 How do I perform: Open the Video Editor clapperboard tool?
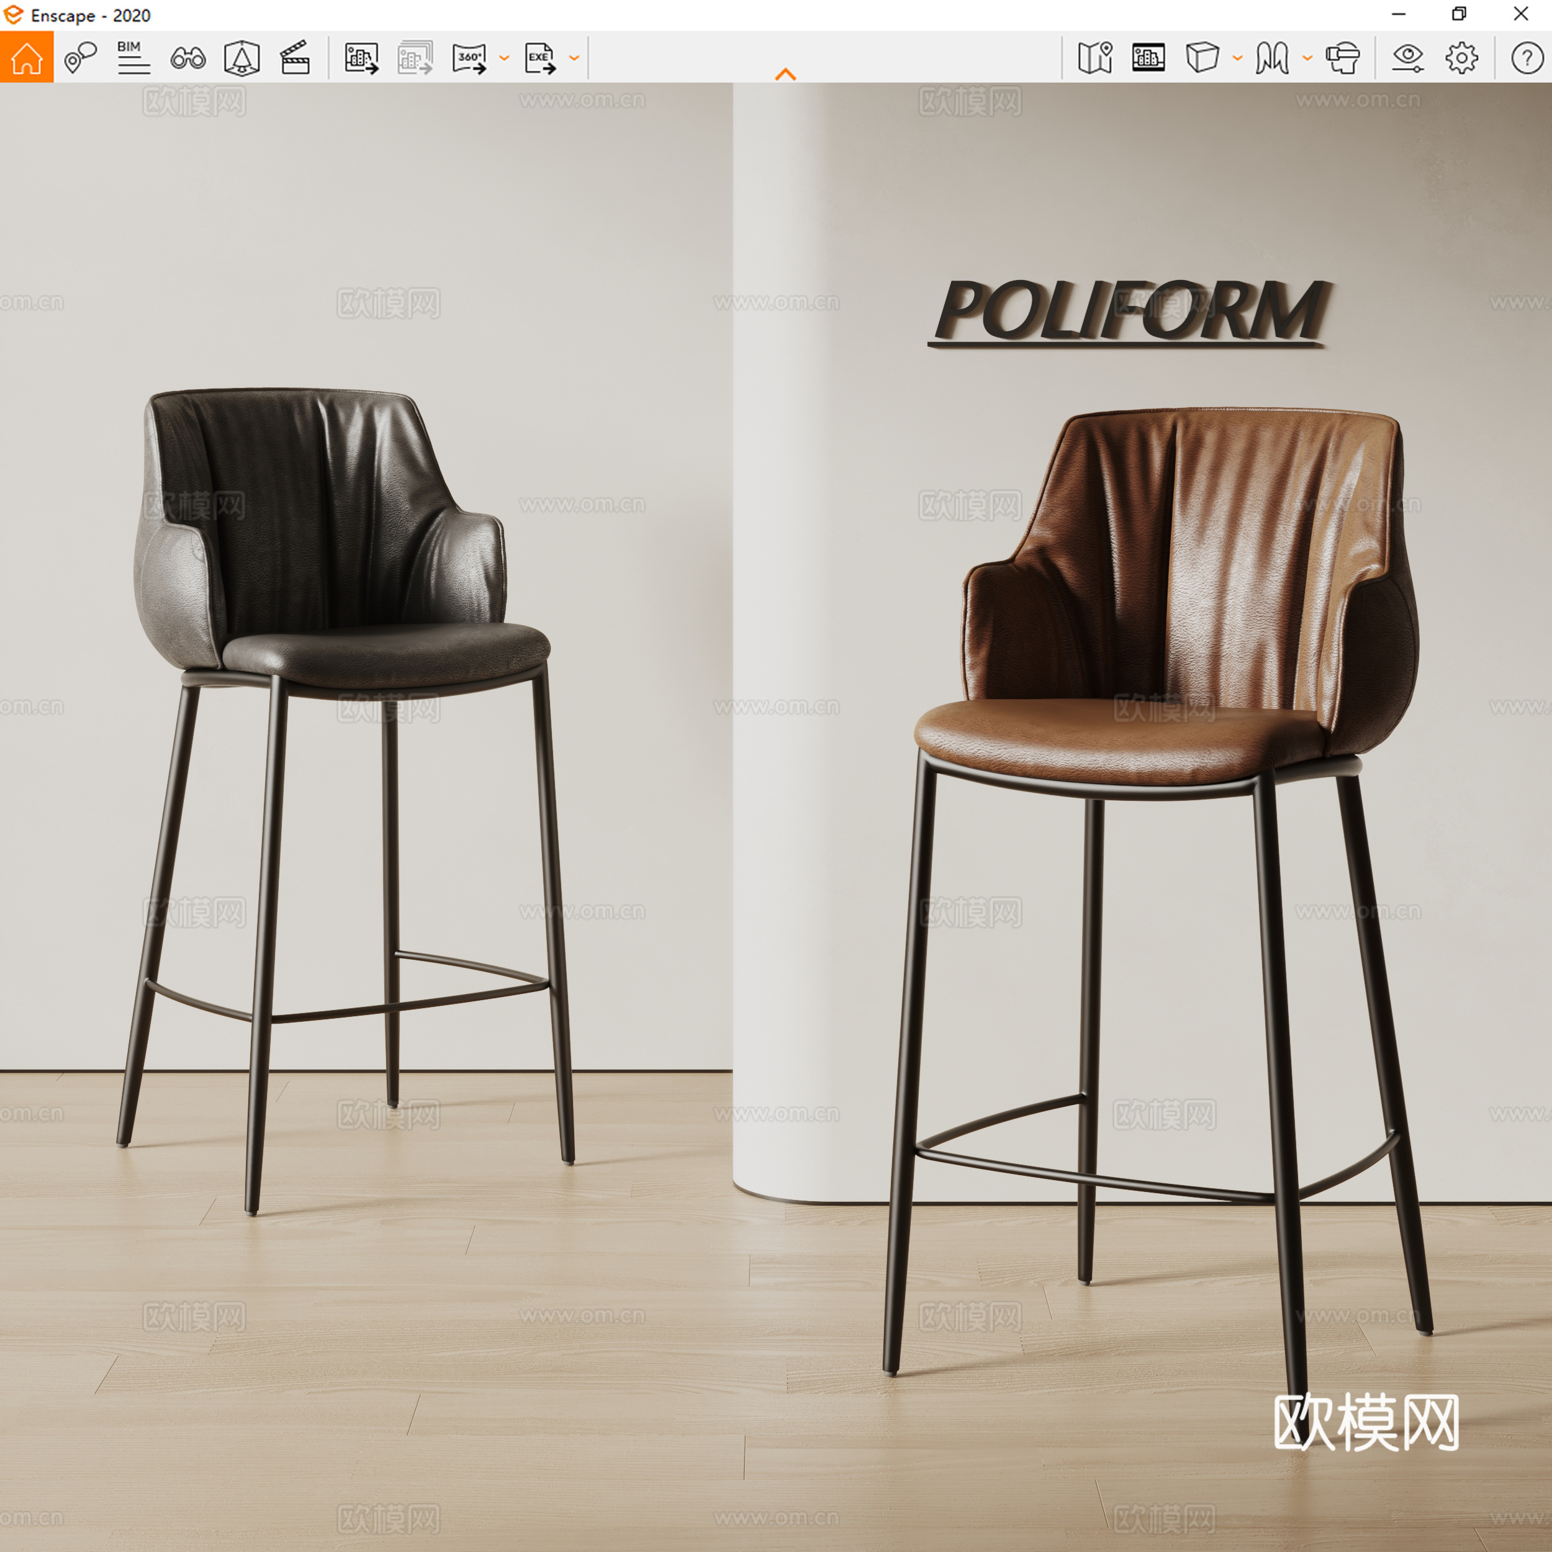[295, 57]
